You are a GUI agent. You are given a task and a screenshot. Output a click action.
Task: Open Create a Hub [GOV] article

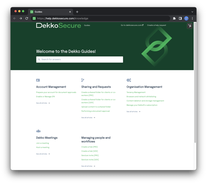coord(90,151)
